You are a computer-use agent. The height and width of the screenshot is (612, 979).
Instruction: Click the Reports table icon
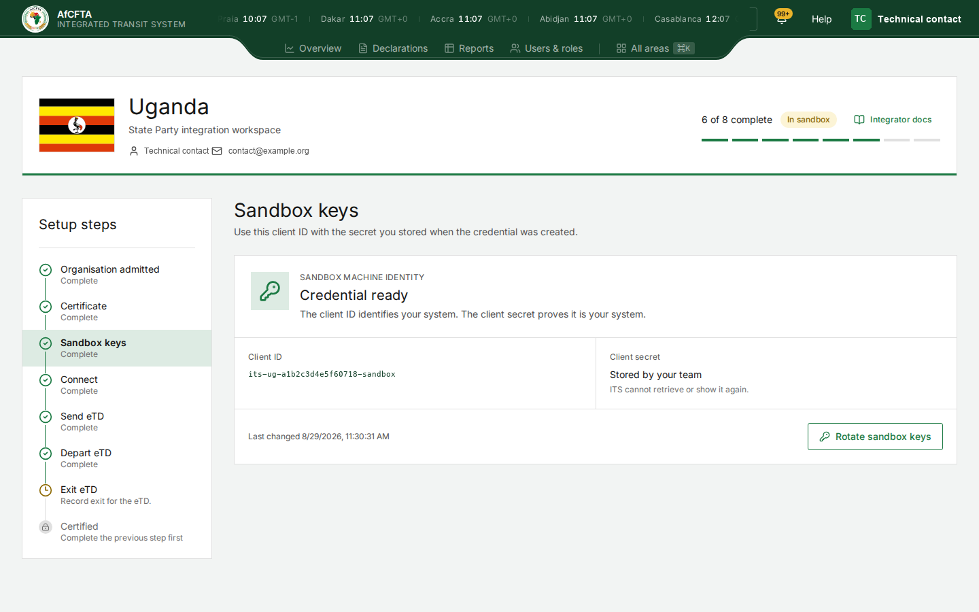coord(449,48)
